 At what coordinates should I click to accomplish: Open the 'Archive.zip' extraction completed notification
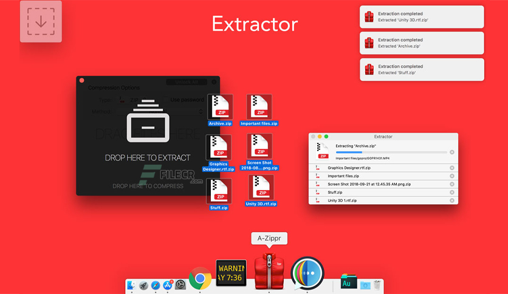tap(422, 43)
